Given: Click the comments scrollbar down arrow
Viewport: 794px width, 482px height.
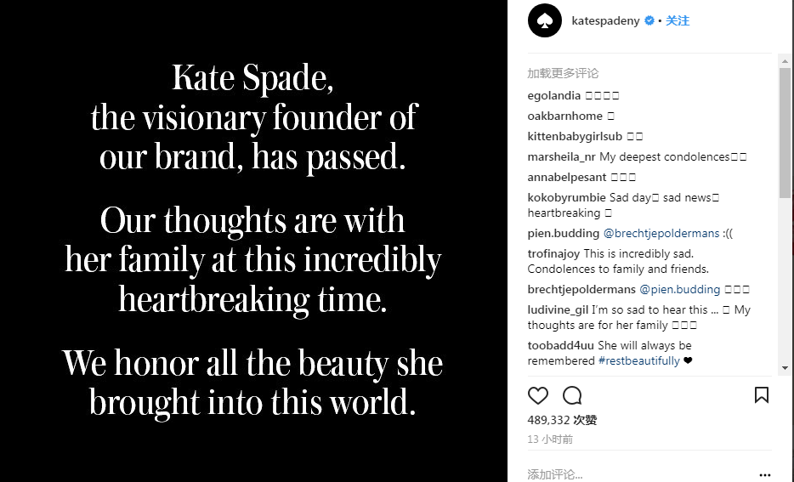Looking at the screenshot, I should pos(785,368).
